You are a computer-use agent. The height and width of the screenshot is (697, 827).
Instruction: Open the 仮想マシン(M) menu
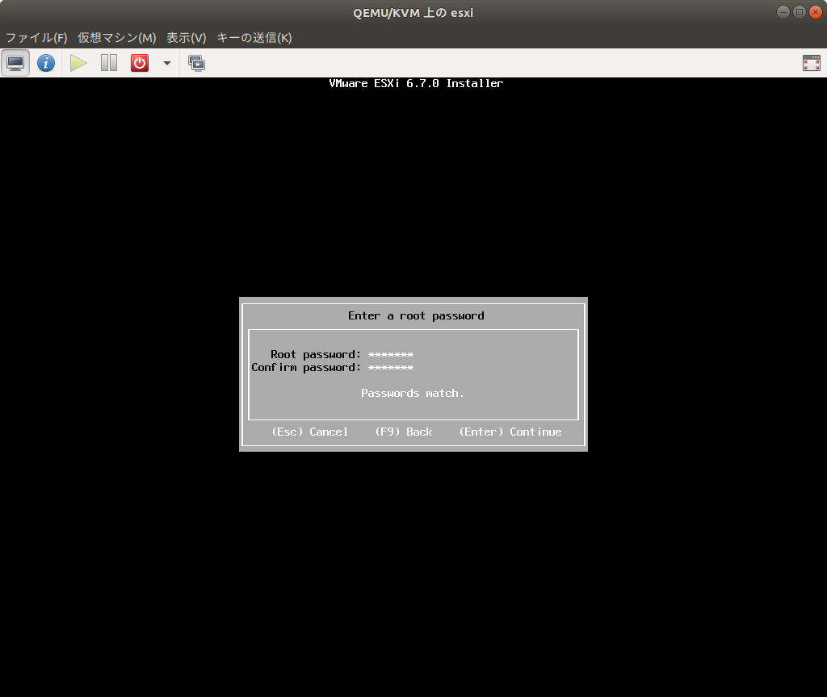click(116, 37)
